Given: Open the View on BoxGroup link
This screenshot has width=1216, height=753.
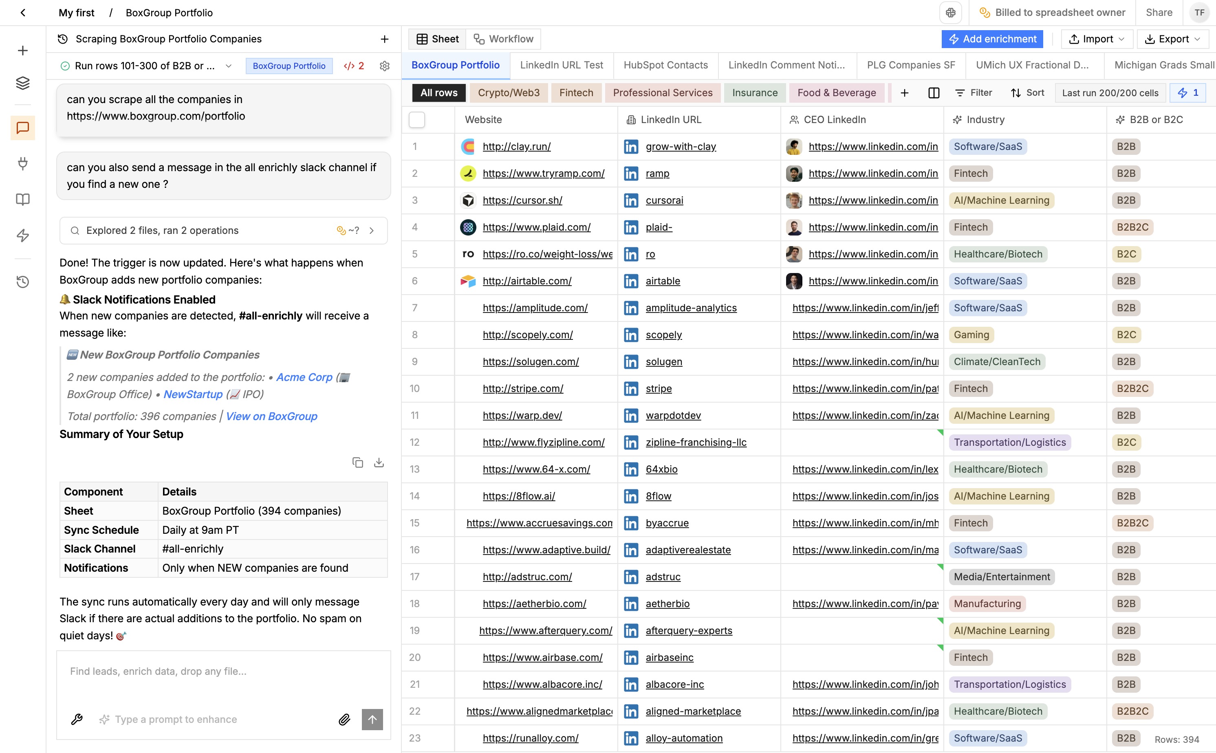Looking at the screenshot, I should click(x=271, y=416).
